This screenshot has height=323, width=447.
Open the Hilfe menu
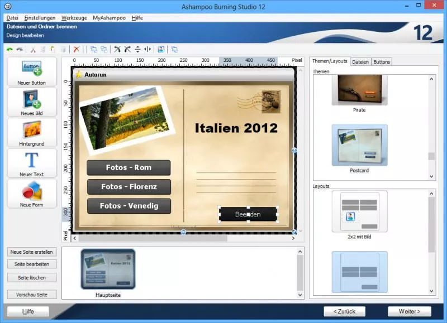click(x=137, y=18)
